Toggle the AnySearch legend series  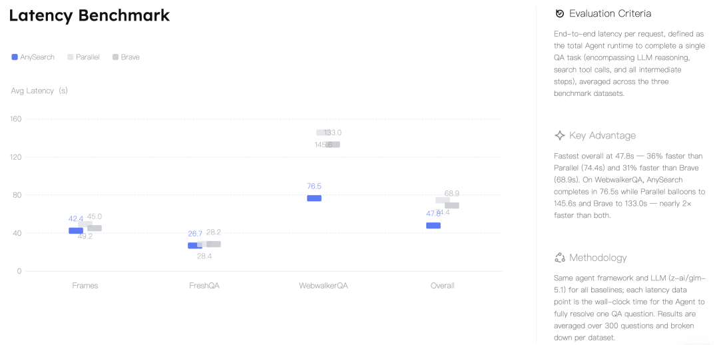tap(33, 57)
